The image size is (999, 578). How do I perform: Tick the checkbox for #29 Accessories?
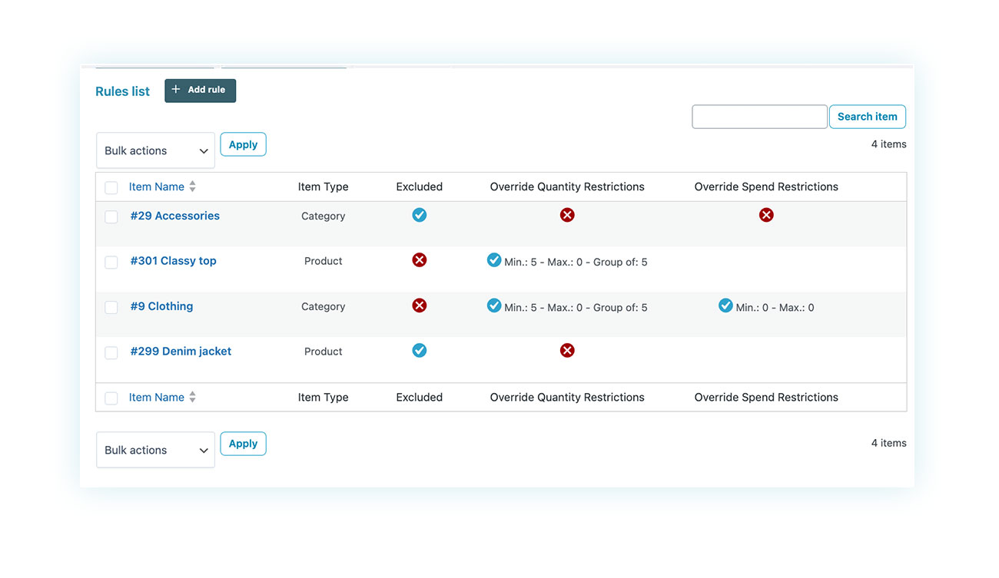click(111, 217)
